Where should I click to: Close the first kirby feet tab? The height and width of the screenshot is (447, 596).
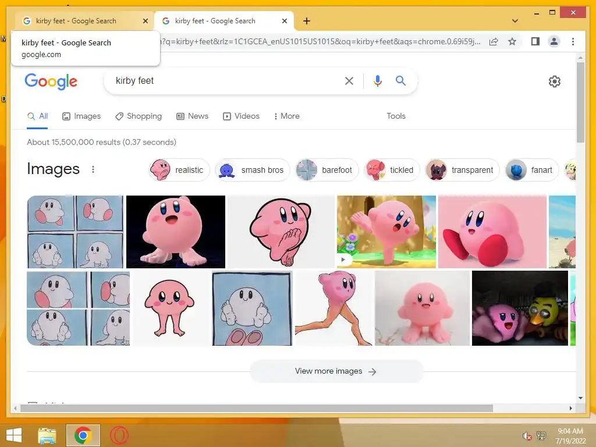coord(145,21)
